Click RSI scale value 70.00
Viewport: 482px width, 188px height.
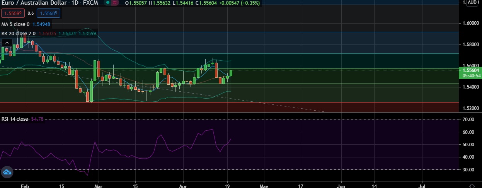(468, 120)
